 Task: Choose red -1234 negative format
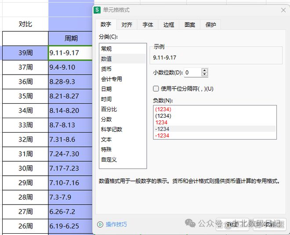pos(215,136)
